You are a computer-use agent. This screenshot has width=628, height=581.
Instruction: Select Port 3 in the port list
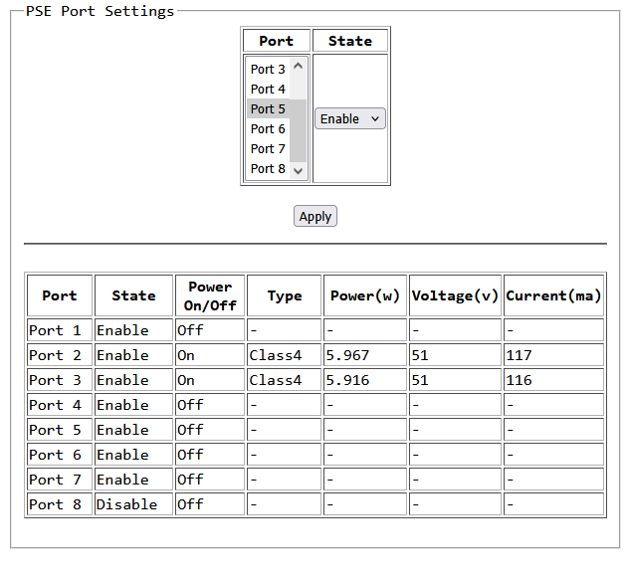[268, 70]
